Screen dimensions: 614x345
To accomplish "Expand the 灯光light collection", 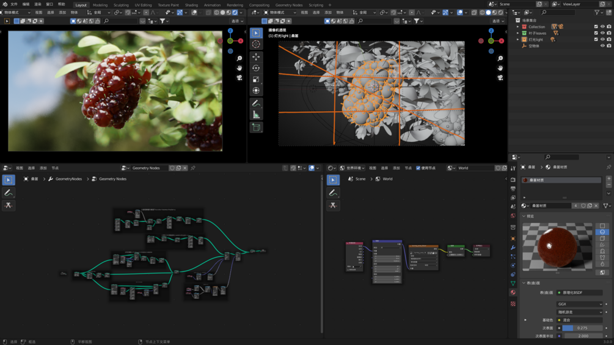I will point(517,40).
